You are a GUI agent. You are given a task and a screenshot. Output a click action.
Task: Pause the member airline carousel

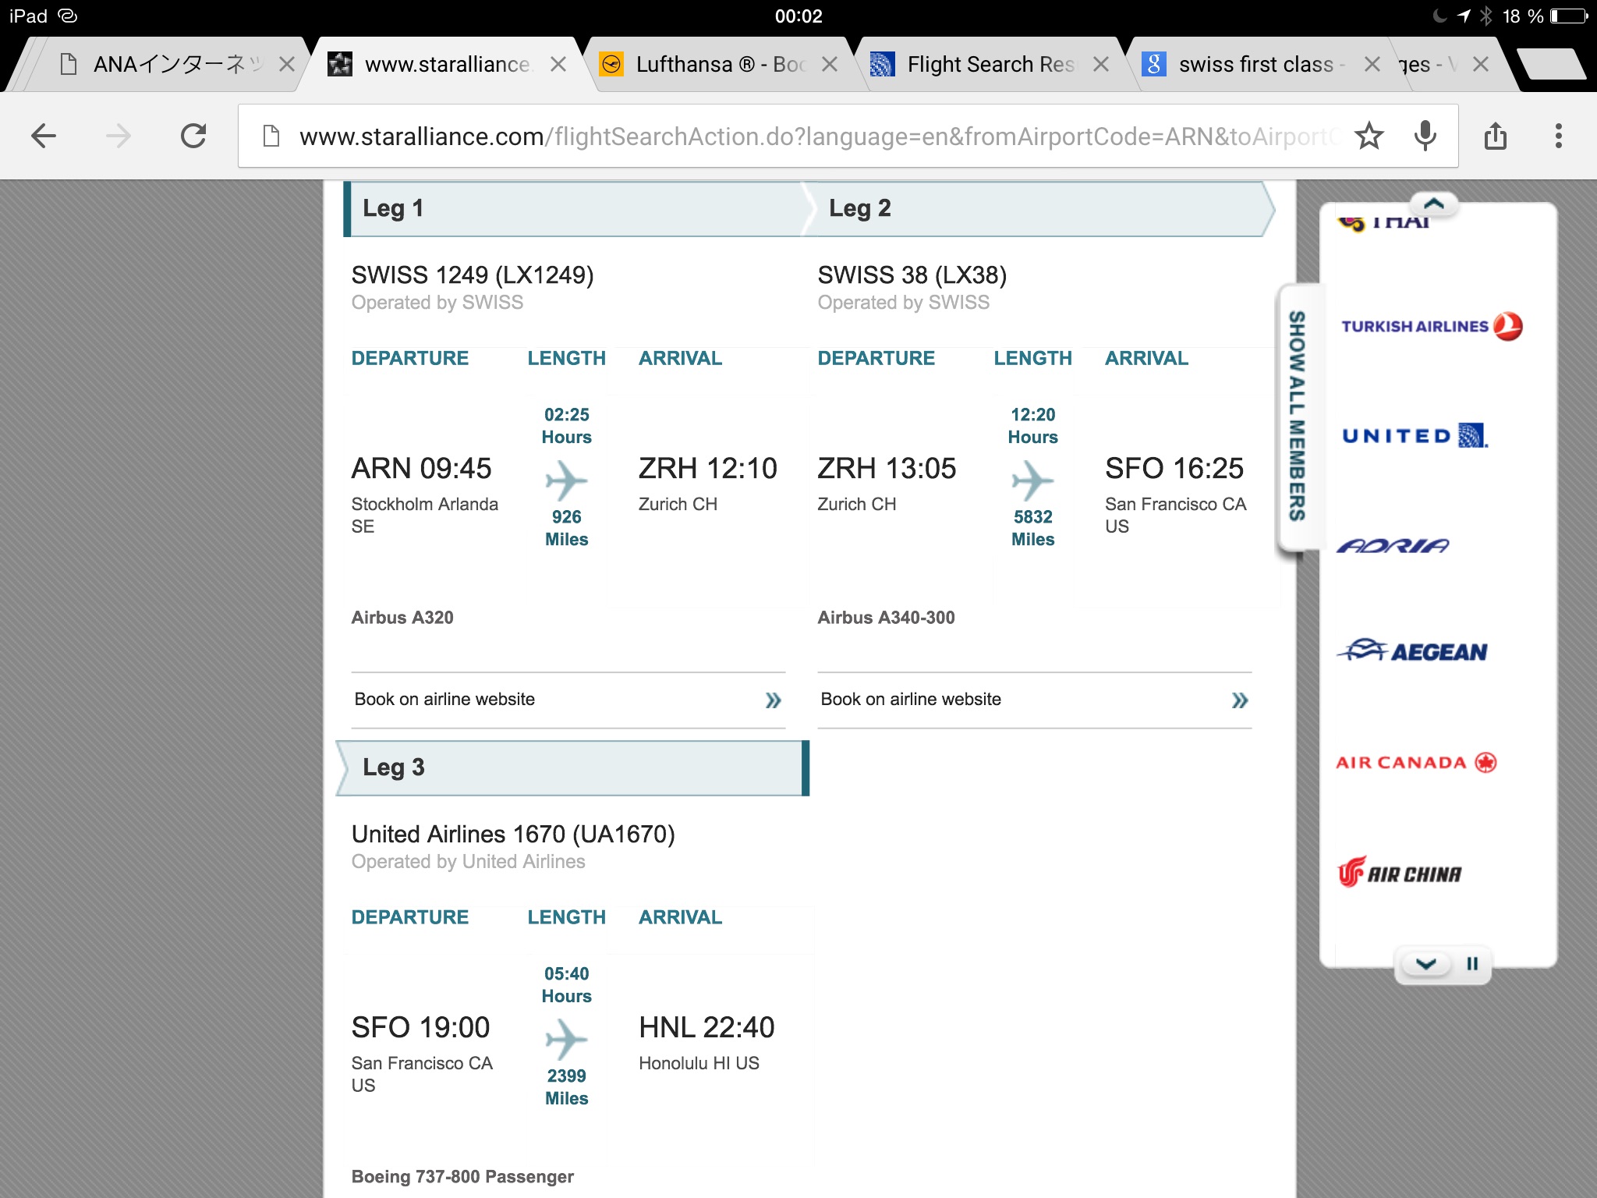coord(1471,964)
